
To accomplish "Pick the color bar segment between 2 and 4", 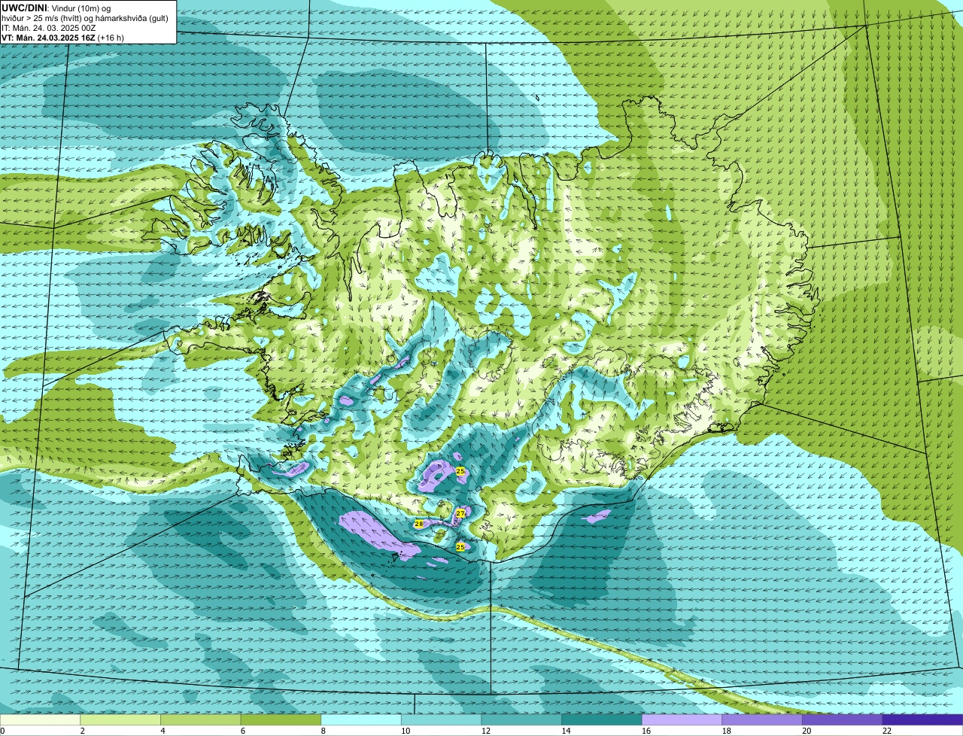I will [120, 719].
